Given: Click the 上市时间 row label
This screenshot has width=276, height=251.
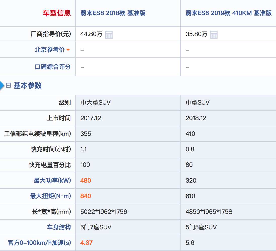Looking at the screenshot, I should coord(59,118).
